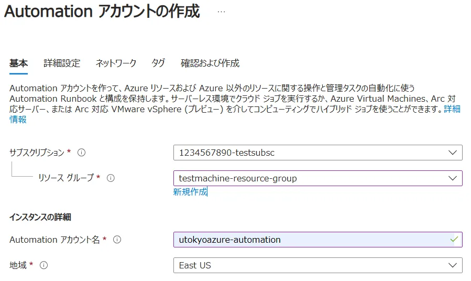Select the 基本 tab
This screenshot has height=281, width=471.
[18, 63]
